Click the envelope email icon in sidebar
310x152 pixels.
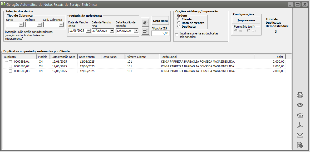300,135
